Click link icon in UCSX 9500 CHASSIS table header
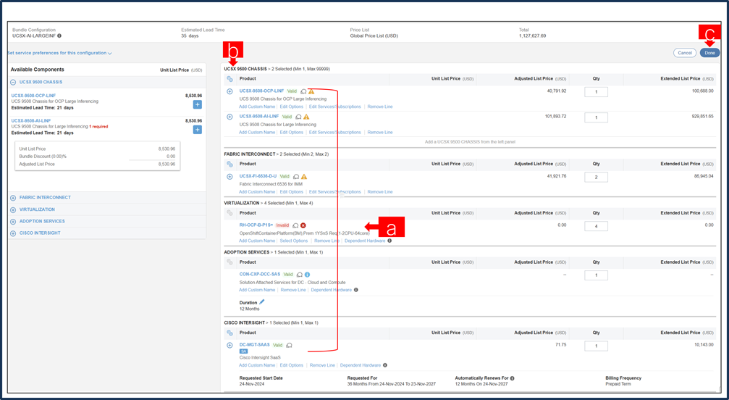Viewport: 729px width, 400px height. click(x=229, y=79)
